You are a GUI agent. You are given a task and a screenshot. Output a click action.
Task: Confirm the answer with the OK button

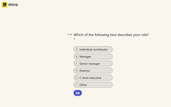coord(78,93)
